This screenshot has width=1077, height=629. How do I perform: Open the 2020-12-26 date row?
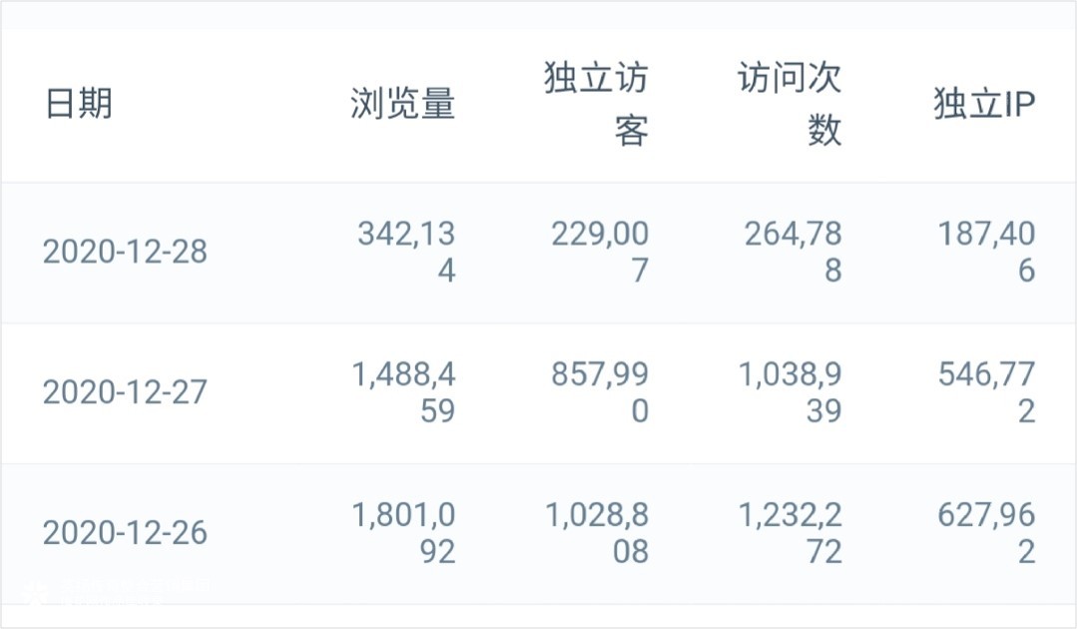(x=125, y=533)
